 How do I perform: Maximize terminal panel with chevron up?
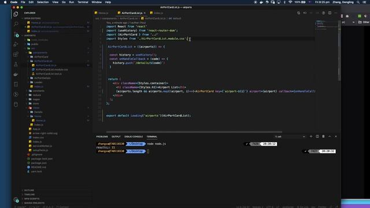tap(330, 136)
